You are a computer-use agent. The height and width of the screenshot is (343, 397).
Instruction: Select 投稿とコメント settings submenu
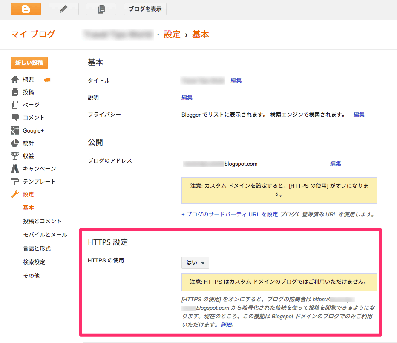[42, 221]
